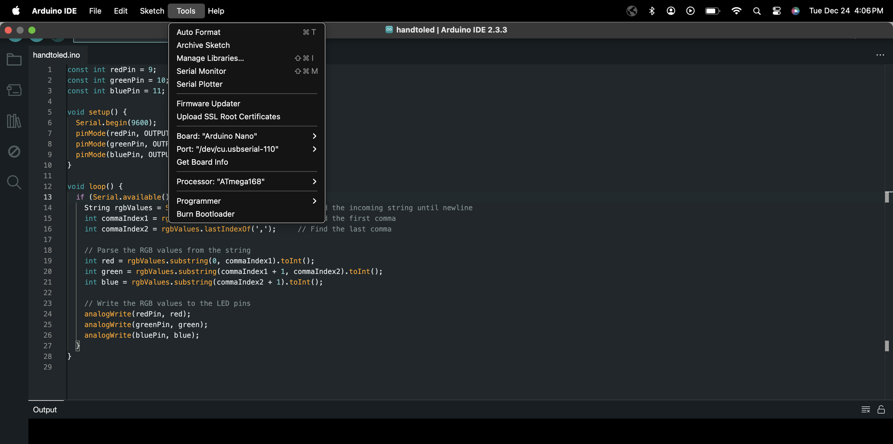
Task: Click Spotlight search in menu bar
Action: [757, 11]
